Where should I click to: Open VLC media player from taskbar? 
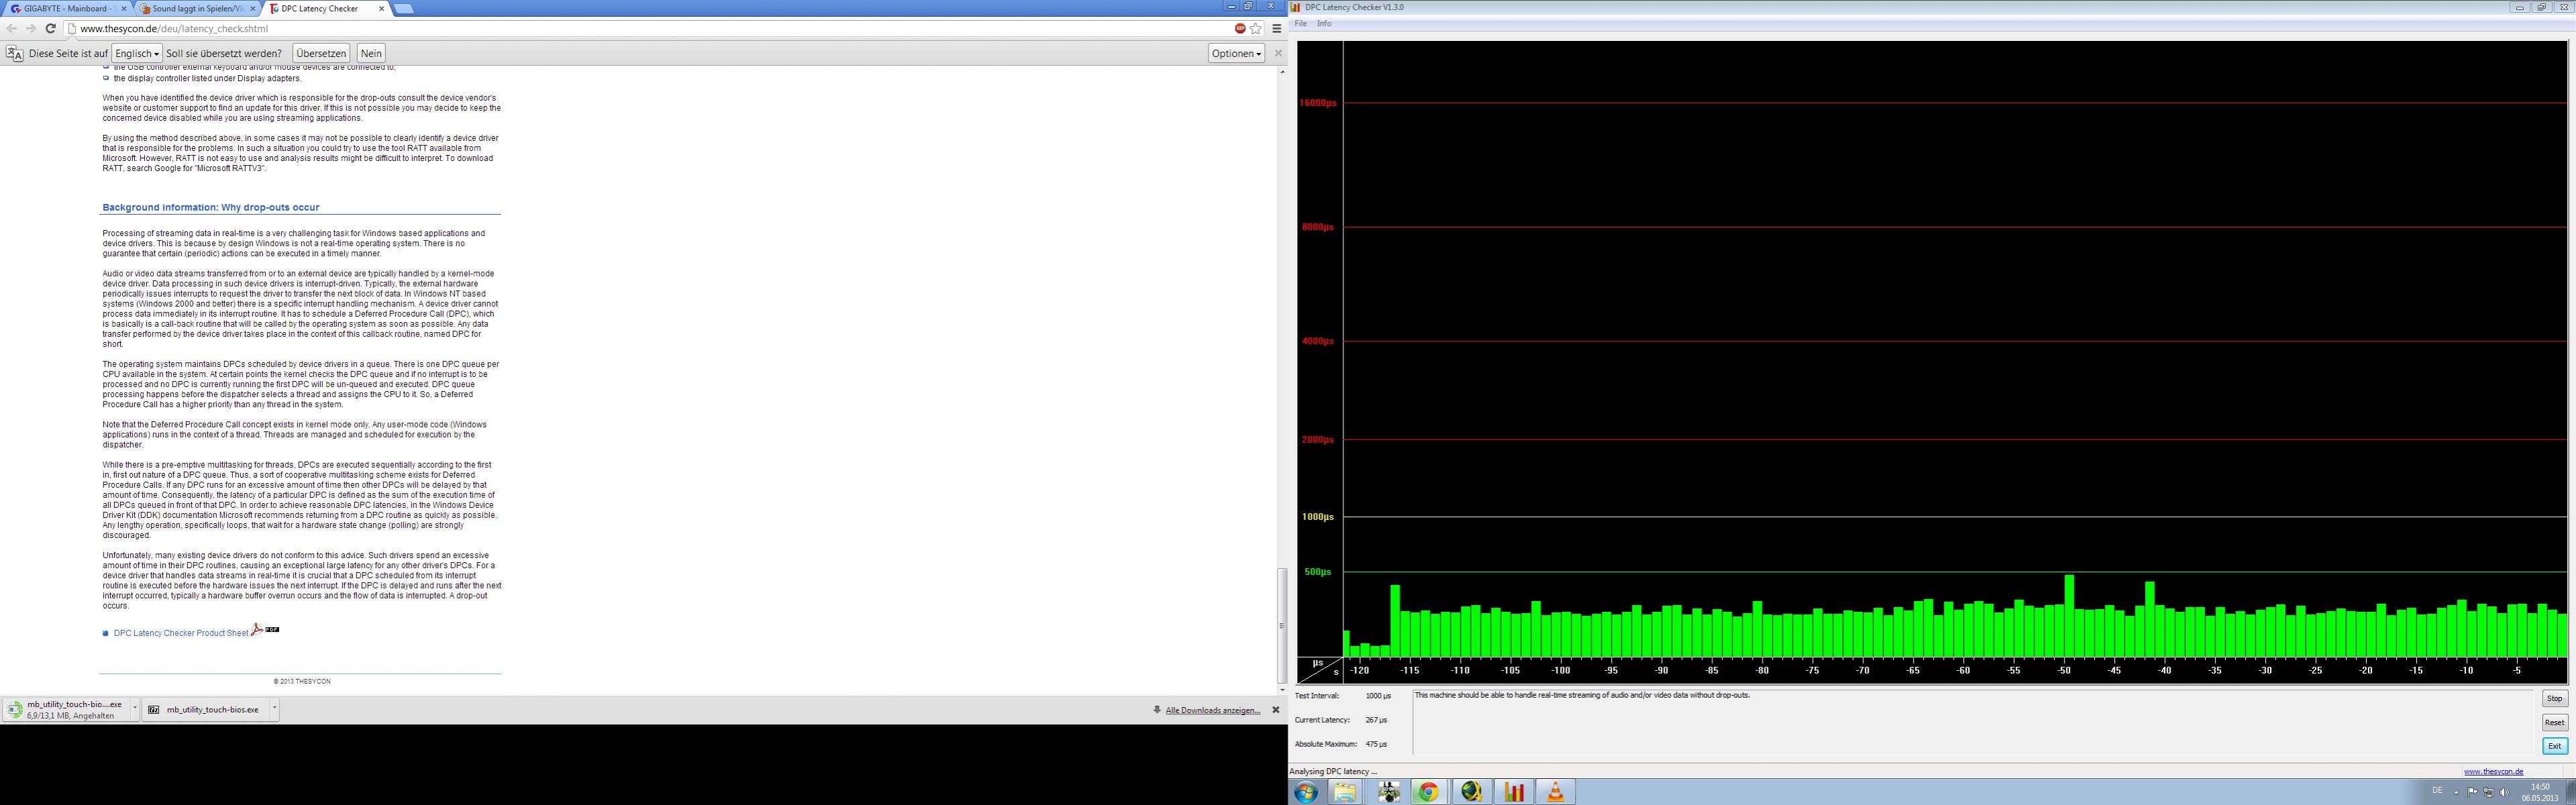pyautogui.click(x=1555, y=792)
